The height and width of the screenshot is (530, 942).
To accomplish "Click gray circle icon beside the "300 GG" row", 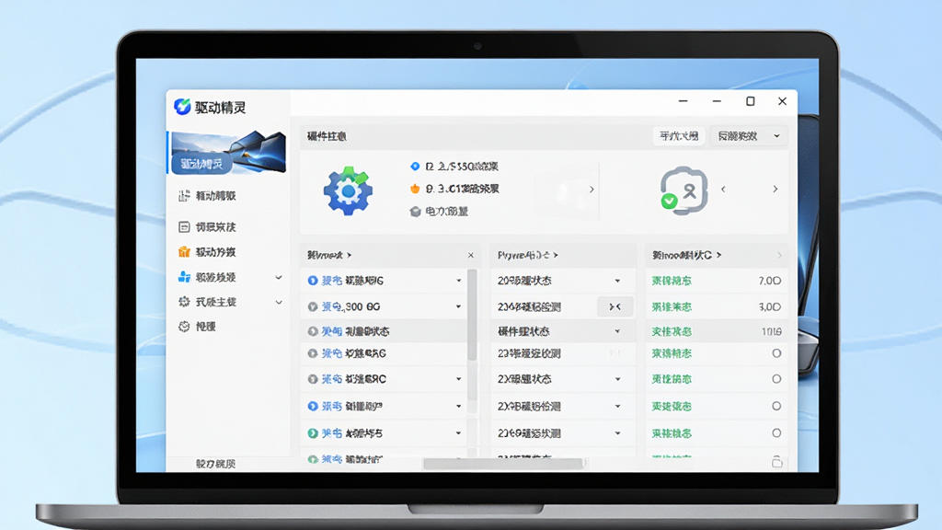I will point(313,306).
